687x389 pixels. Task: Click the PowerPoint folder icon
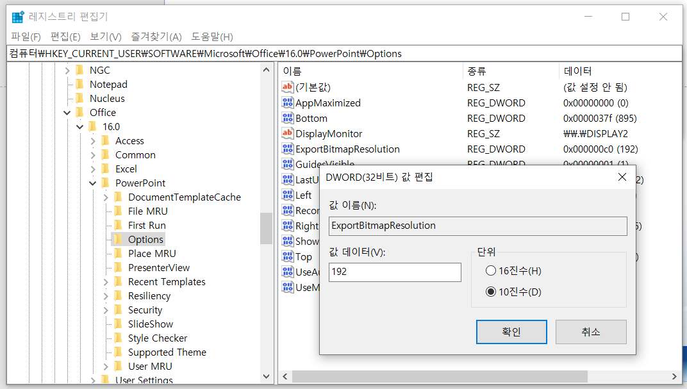pyautogui.click(x=105, y=183)
